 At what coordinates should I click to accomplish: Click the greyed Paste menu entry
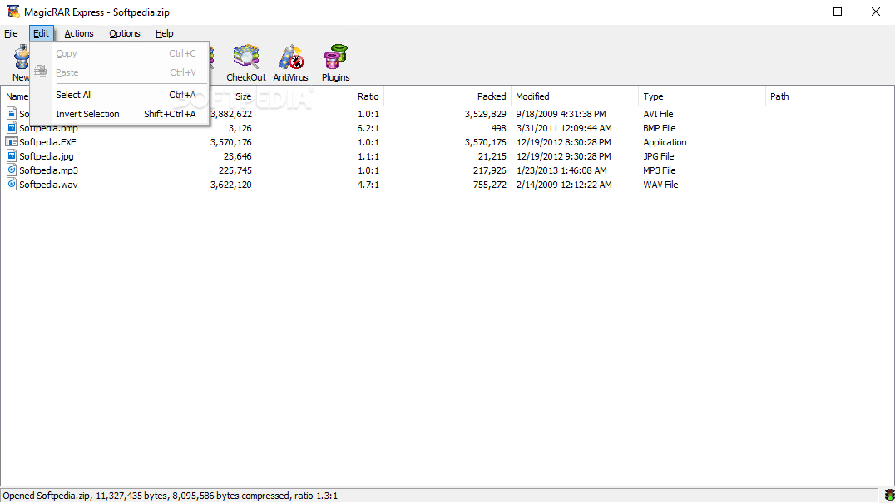point(120,72)
